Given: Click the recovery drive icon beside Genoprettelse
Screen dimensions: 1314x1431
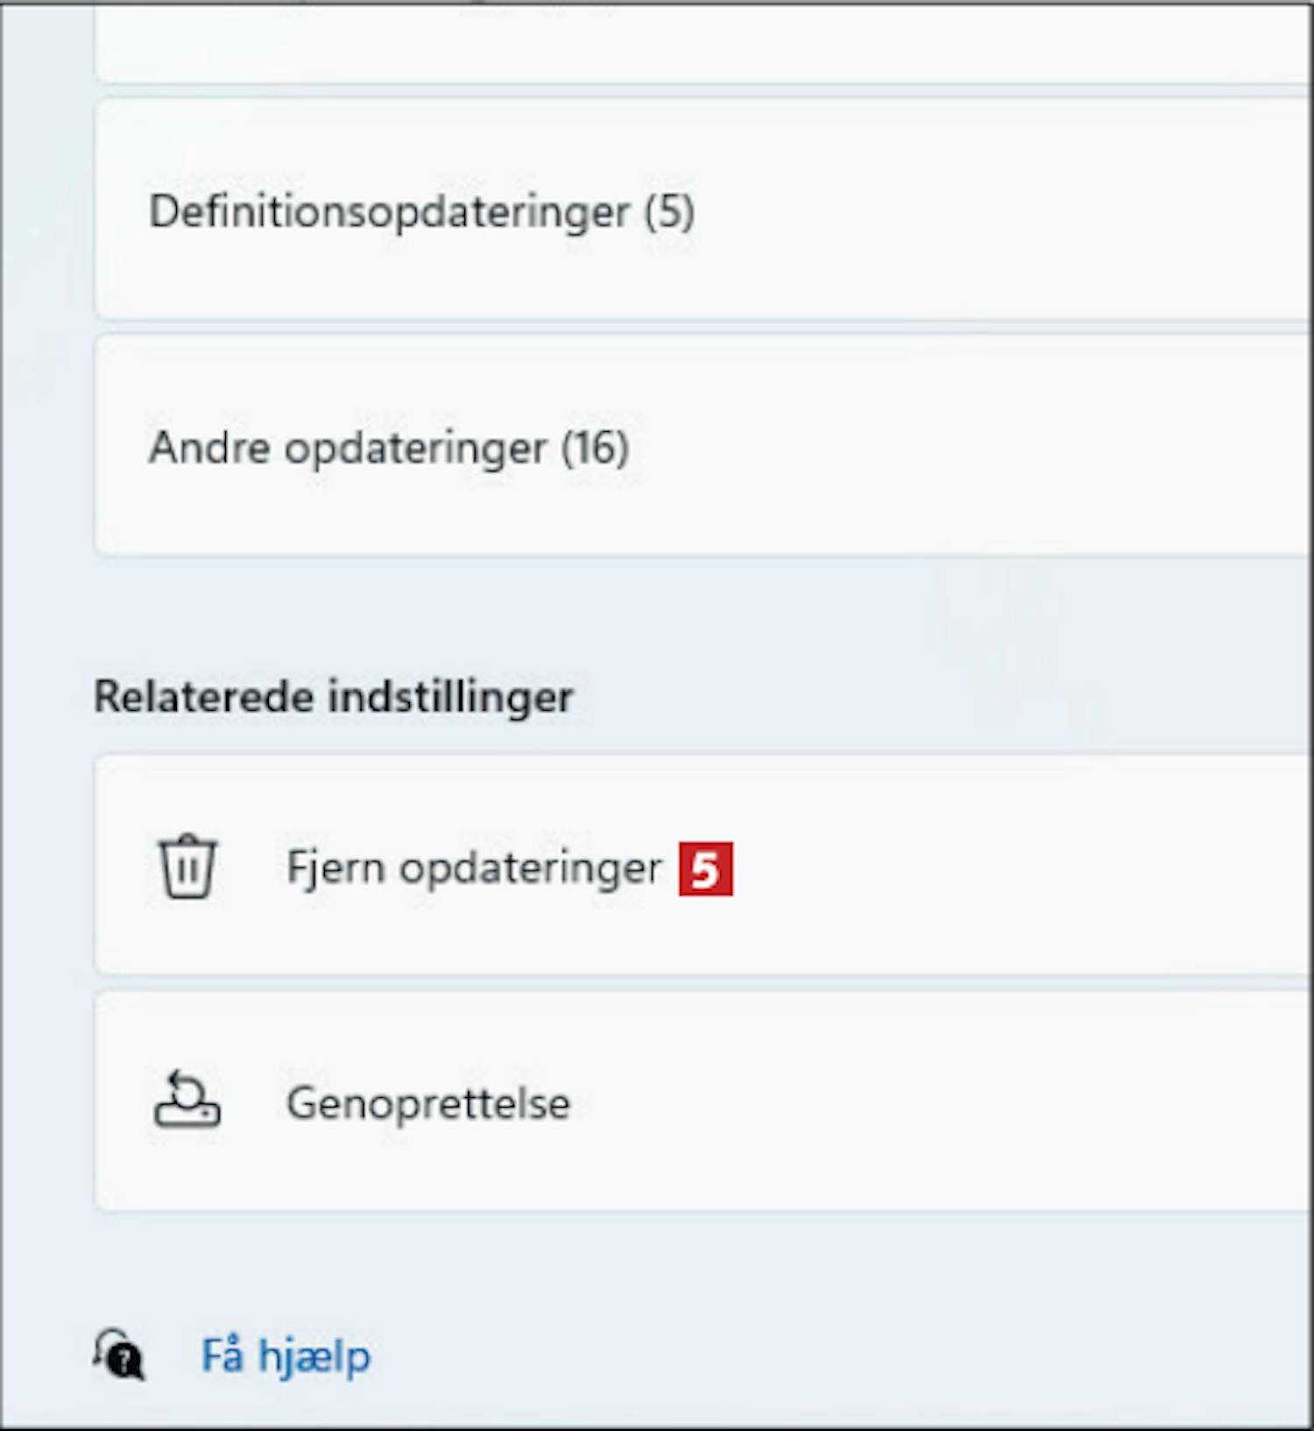Looking at the screenshot, I should click(187, 1100).
